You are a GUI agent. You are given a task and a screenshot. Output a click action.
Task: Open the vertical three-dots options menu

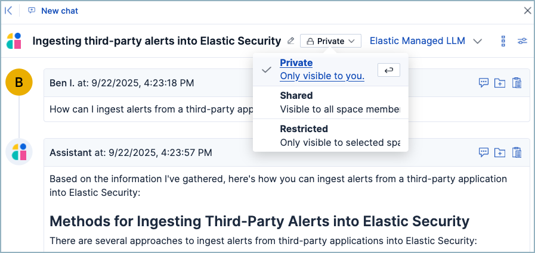[x=503, y=41]
